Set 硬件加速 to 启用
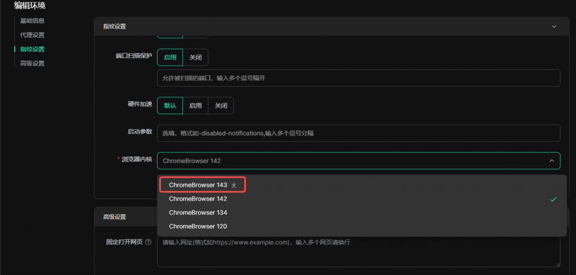This screenshot has height=275, width=576. pos(196,105)
